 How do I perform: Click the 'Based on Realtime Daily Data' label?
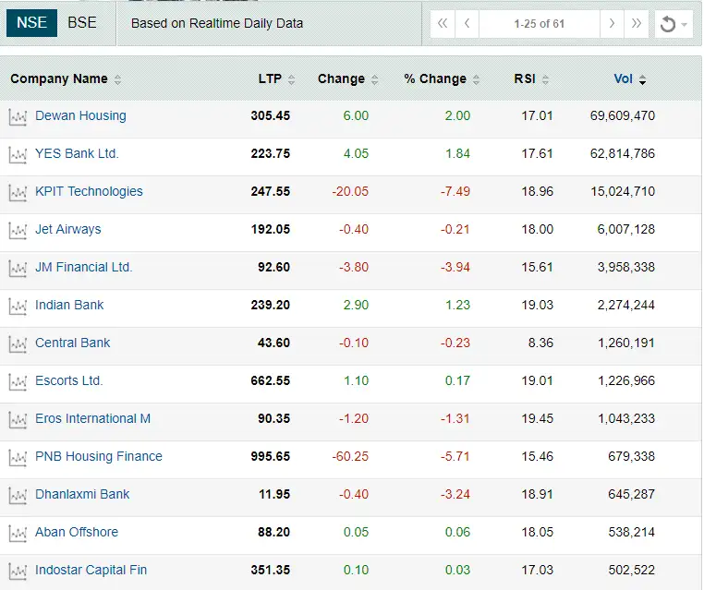pos(217,23)
